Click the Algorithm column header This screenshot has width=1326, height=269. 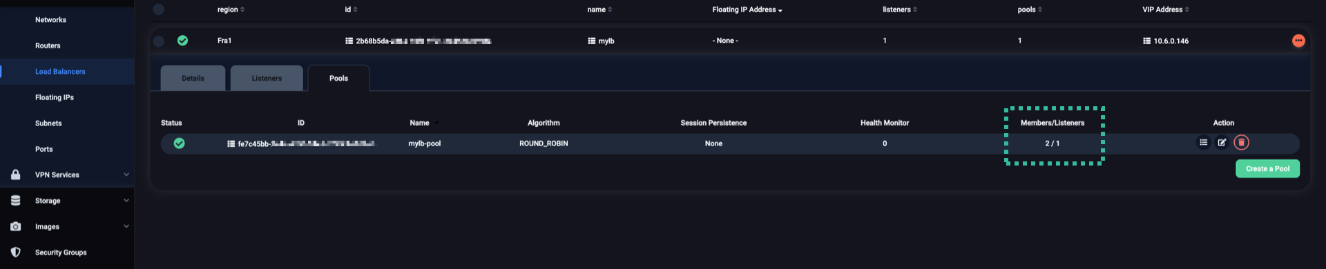pyautogui.click(x=544, y=123)
